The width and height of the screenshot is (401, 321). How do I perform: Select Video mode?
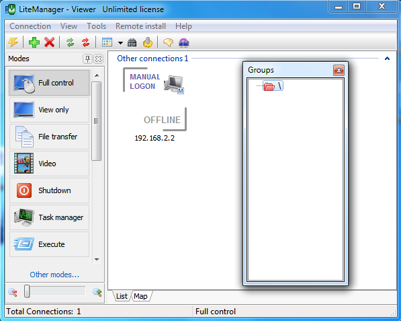49,164
